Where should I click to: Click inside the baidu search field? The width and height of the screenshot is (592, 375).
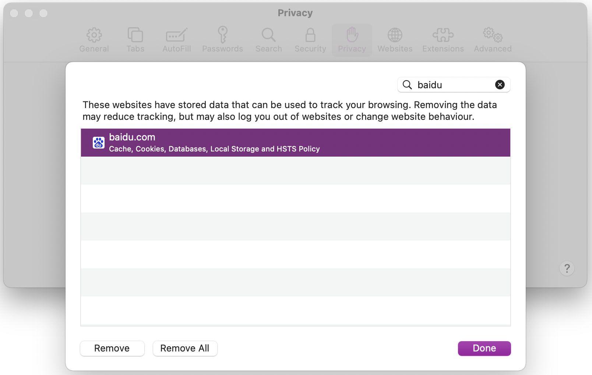453,85
